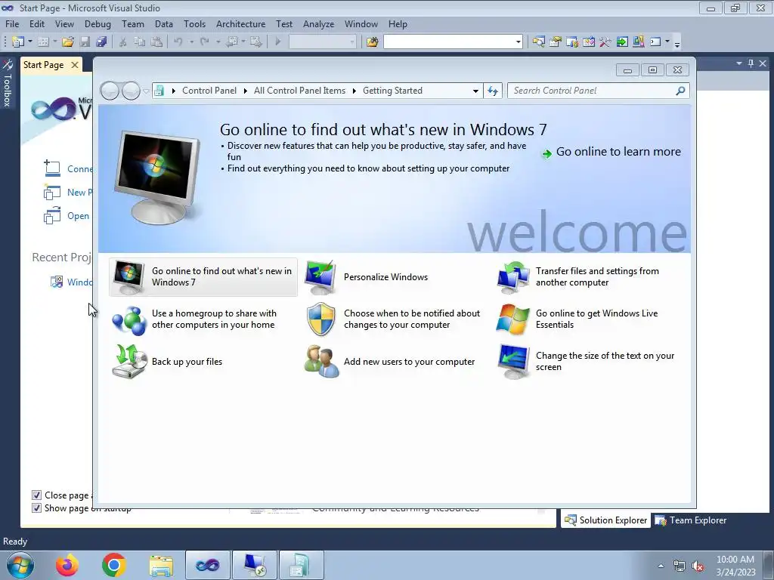
Task: Toggle the 'Show page on startup' checkbox
Action: [36, 508]
